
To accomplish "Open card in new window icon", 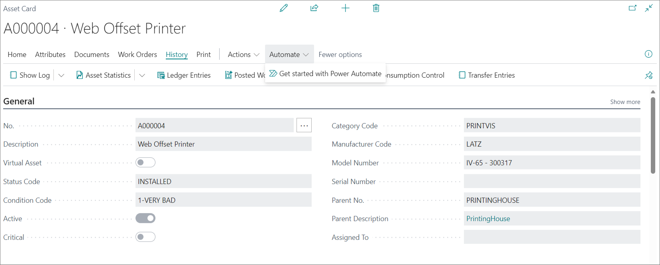I will [x=632, y=8].
